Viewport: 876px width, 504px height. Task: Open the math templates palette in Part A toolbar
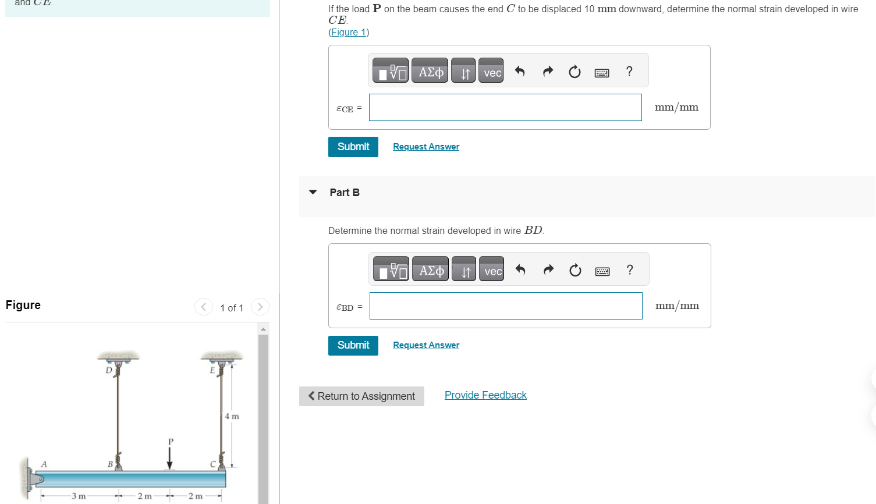(x=390, y=70)
